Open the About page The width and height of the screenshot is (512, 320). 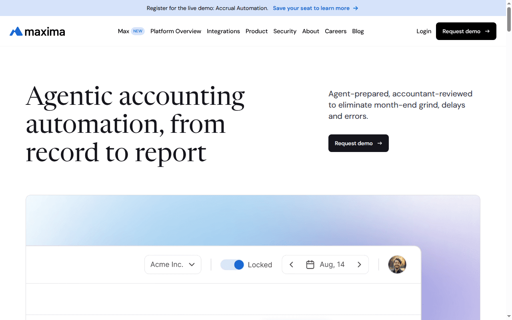311,31
